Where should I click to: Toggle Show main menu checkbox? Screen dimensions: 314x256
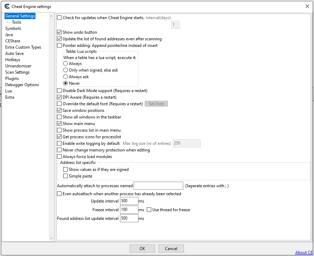tap(59, 124)
